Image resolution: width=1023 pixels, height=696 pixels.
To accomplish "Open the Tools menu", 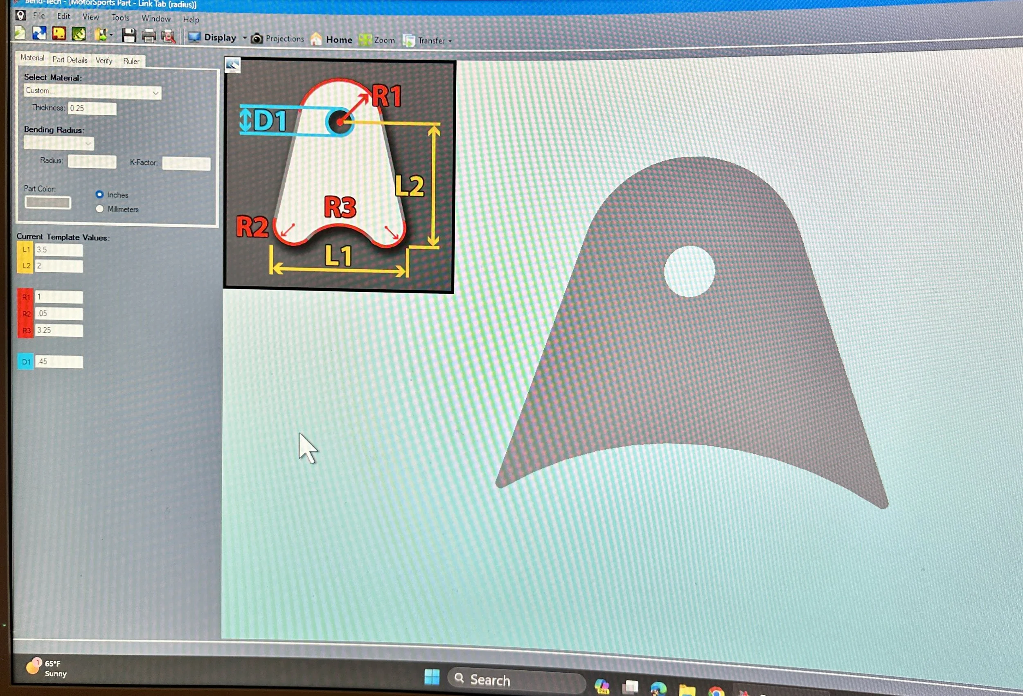I will pyautogui.click(x=120, y=18).
